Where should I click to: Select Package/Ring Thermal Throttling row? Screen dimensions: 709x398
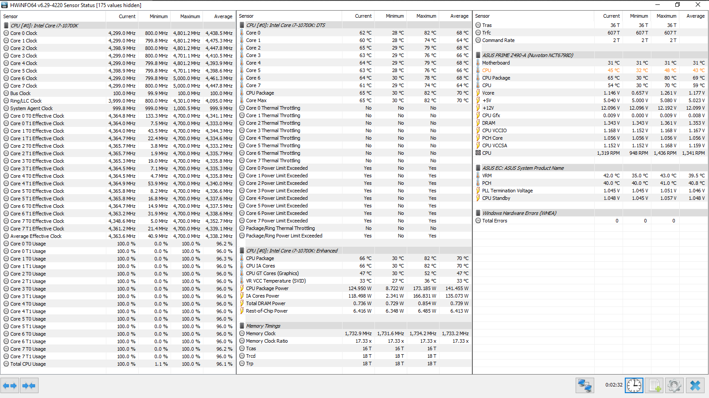(354, 228)
